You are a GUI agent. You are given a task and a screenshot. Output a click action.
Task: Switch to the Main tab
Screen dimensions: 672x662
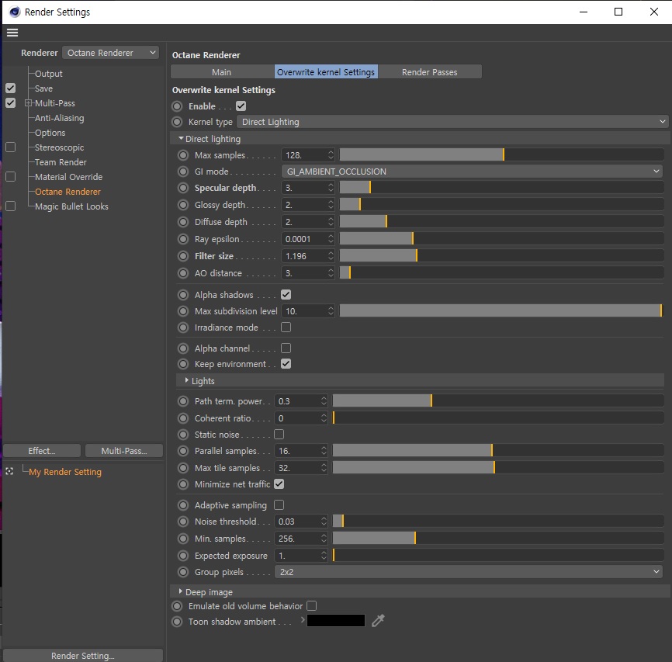click(x=222, y=72)
